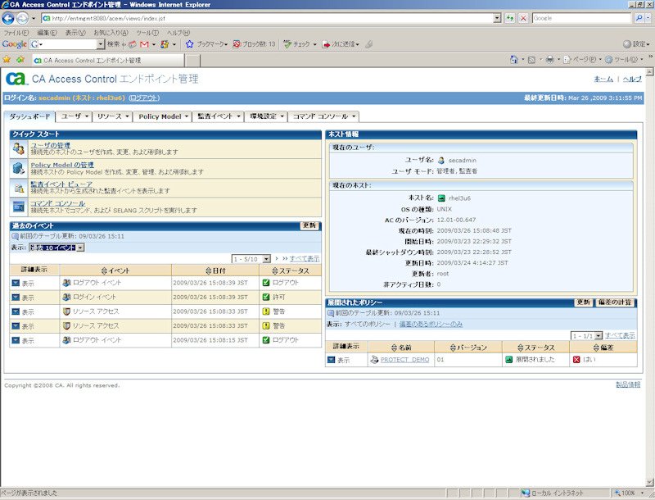Image resolution: width=655 pixels, height=500 pixels.
Task: Click the view icon on PROTECT_DEMO policy row
Action: tap(332, 360)
